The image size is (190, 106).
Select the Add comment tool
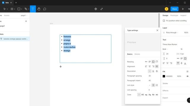45,9
